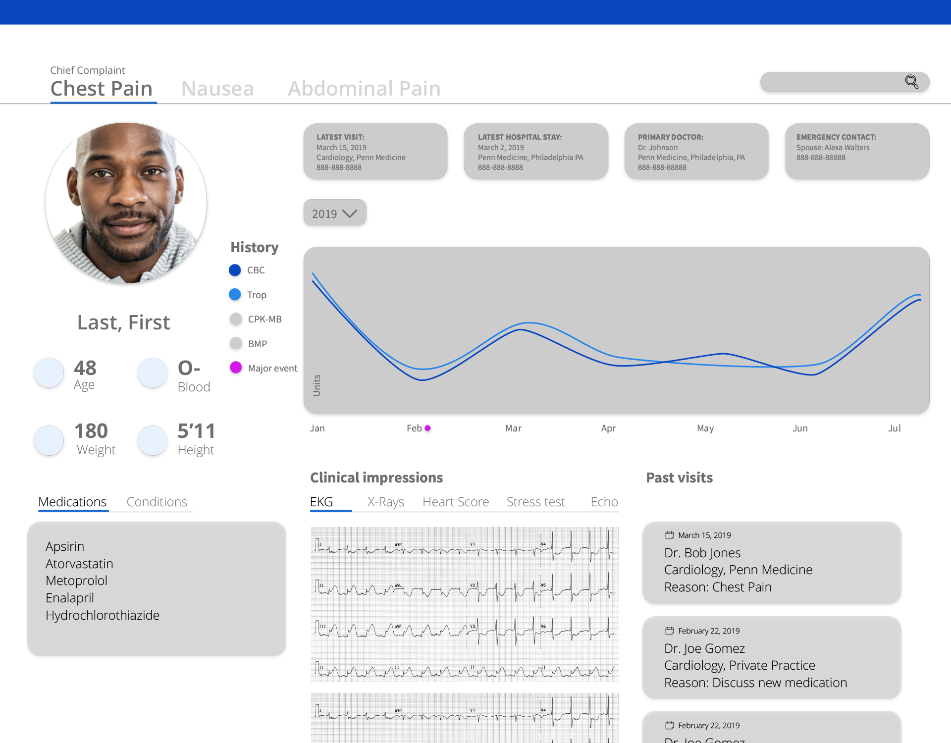The image size is (951, 743).
Task: Toggle the CBC history series
Action: coord(235,270)
